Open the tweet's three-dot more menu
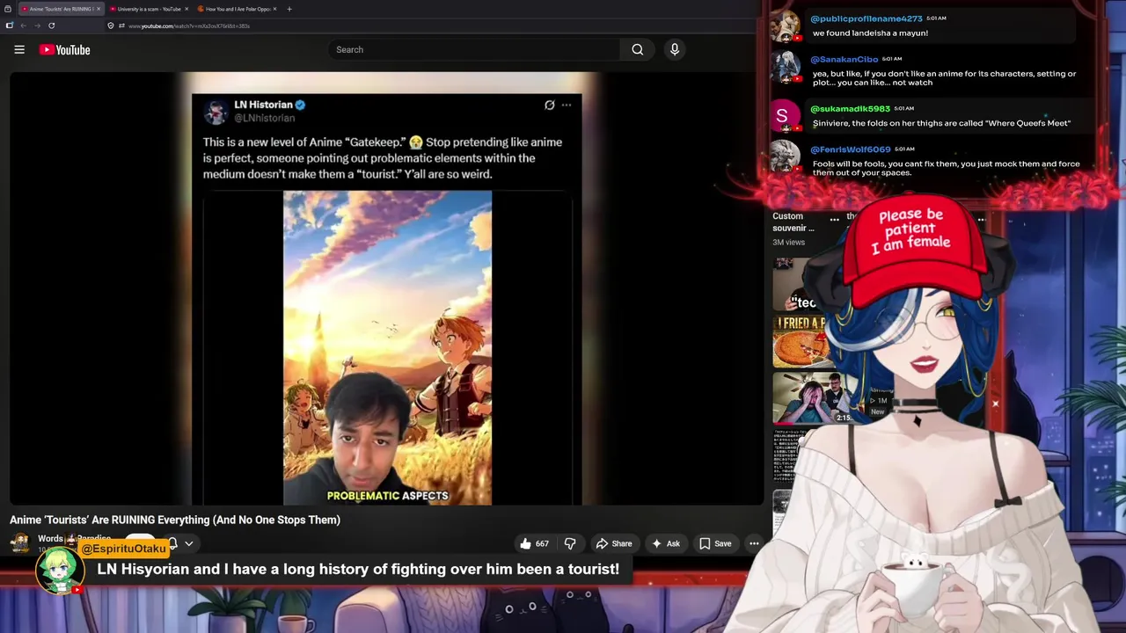This screenshot has width=1126, height=633. 567,105
